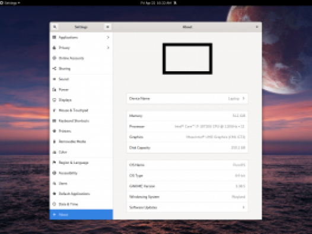Select the Sound icon in sidebar
312x234 pixels.
[x=55, y=79]
